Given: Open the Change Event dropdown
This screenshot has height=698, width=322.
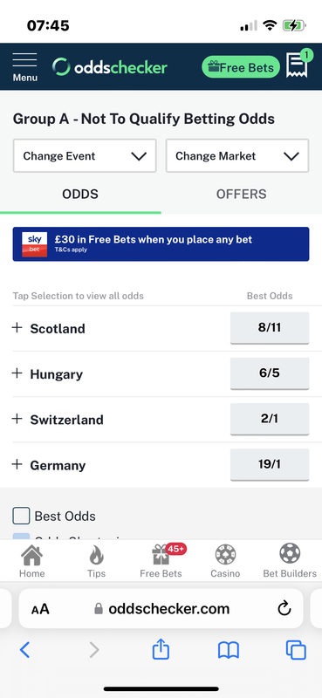Looking at the screenshot, I should click(x=85, y=156).
